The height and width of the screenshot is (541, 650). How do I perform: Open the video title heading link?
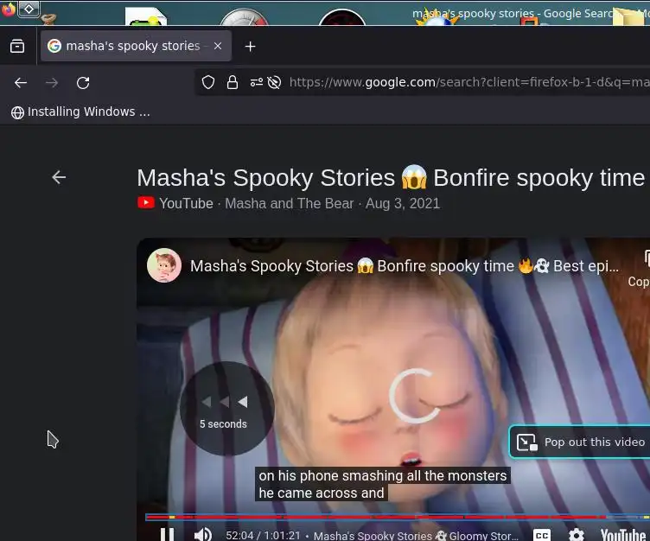coord(391,178)
